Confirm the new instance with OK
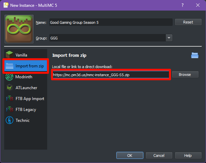Image resolution: width=206 pixels, height=163 pixels. pos(130,155)
